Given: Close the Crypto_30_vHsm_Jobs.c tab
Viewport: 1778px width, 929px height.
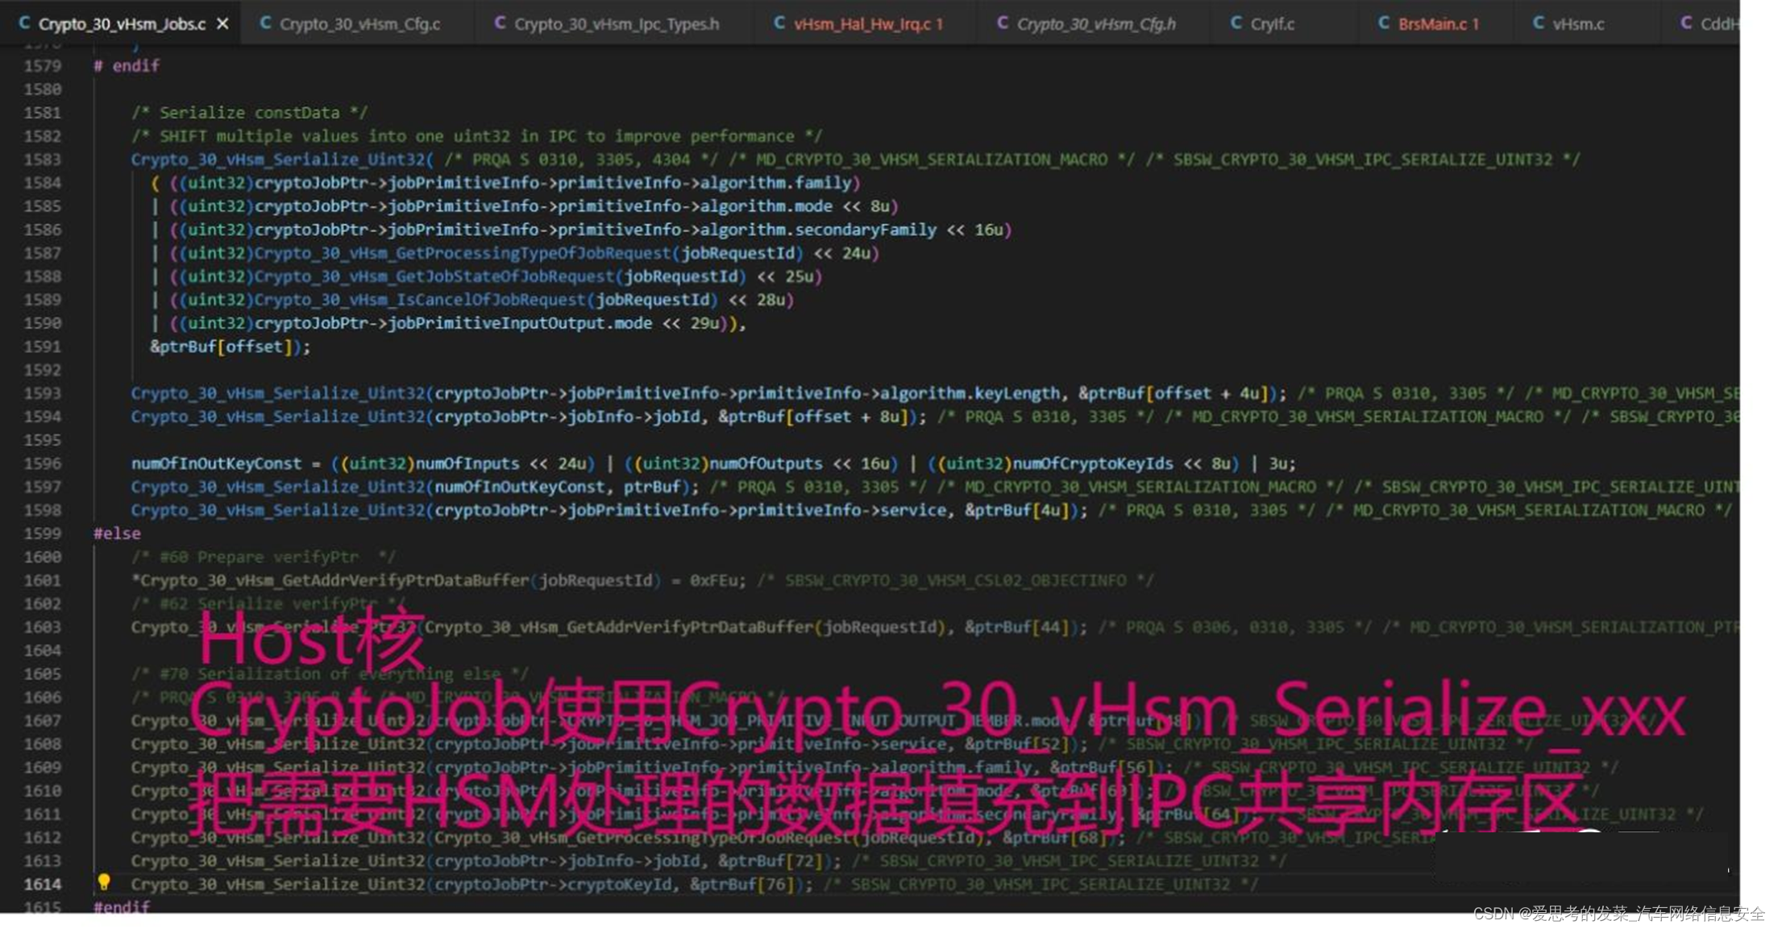Looking at the screenshot, I should pos(223,24).
